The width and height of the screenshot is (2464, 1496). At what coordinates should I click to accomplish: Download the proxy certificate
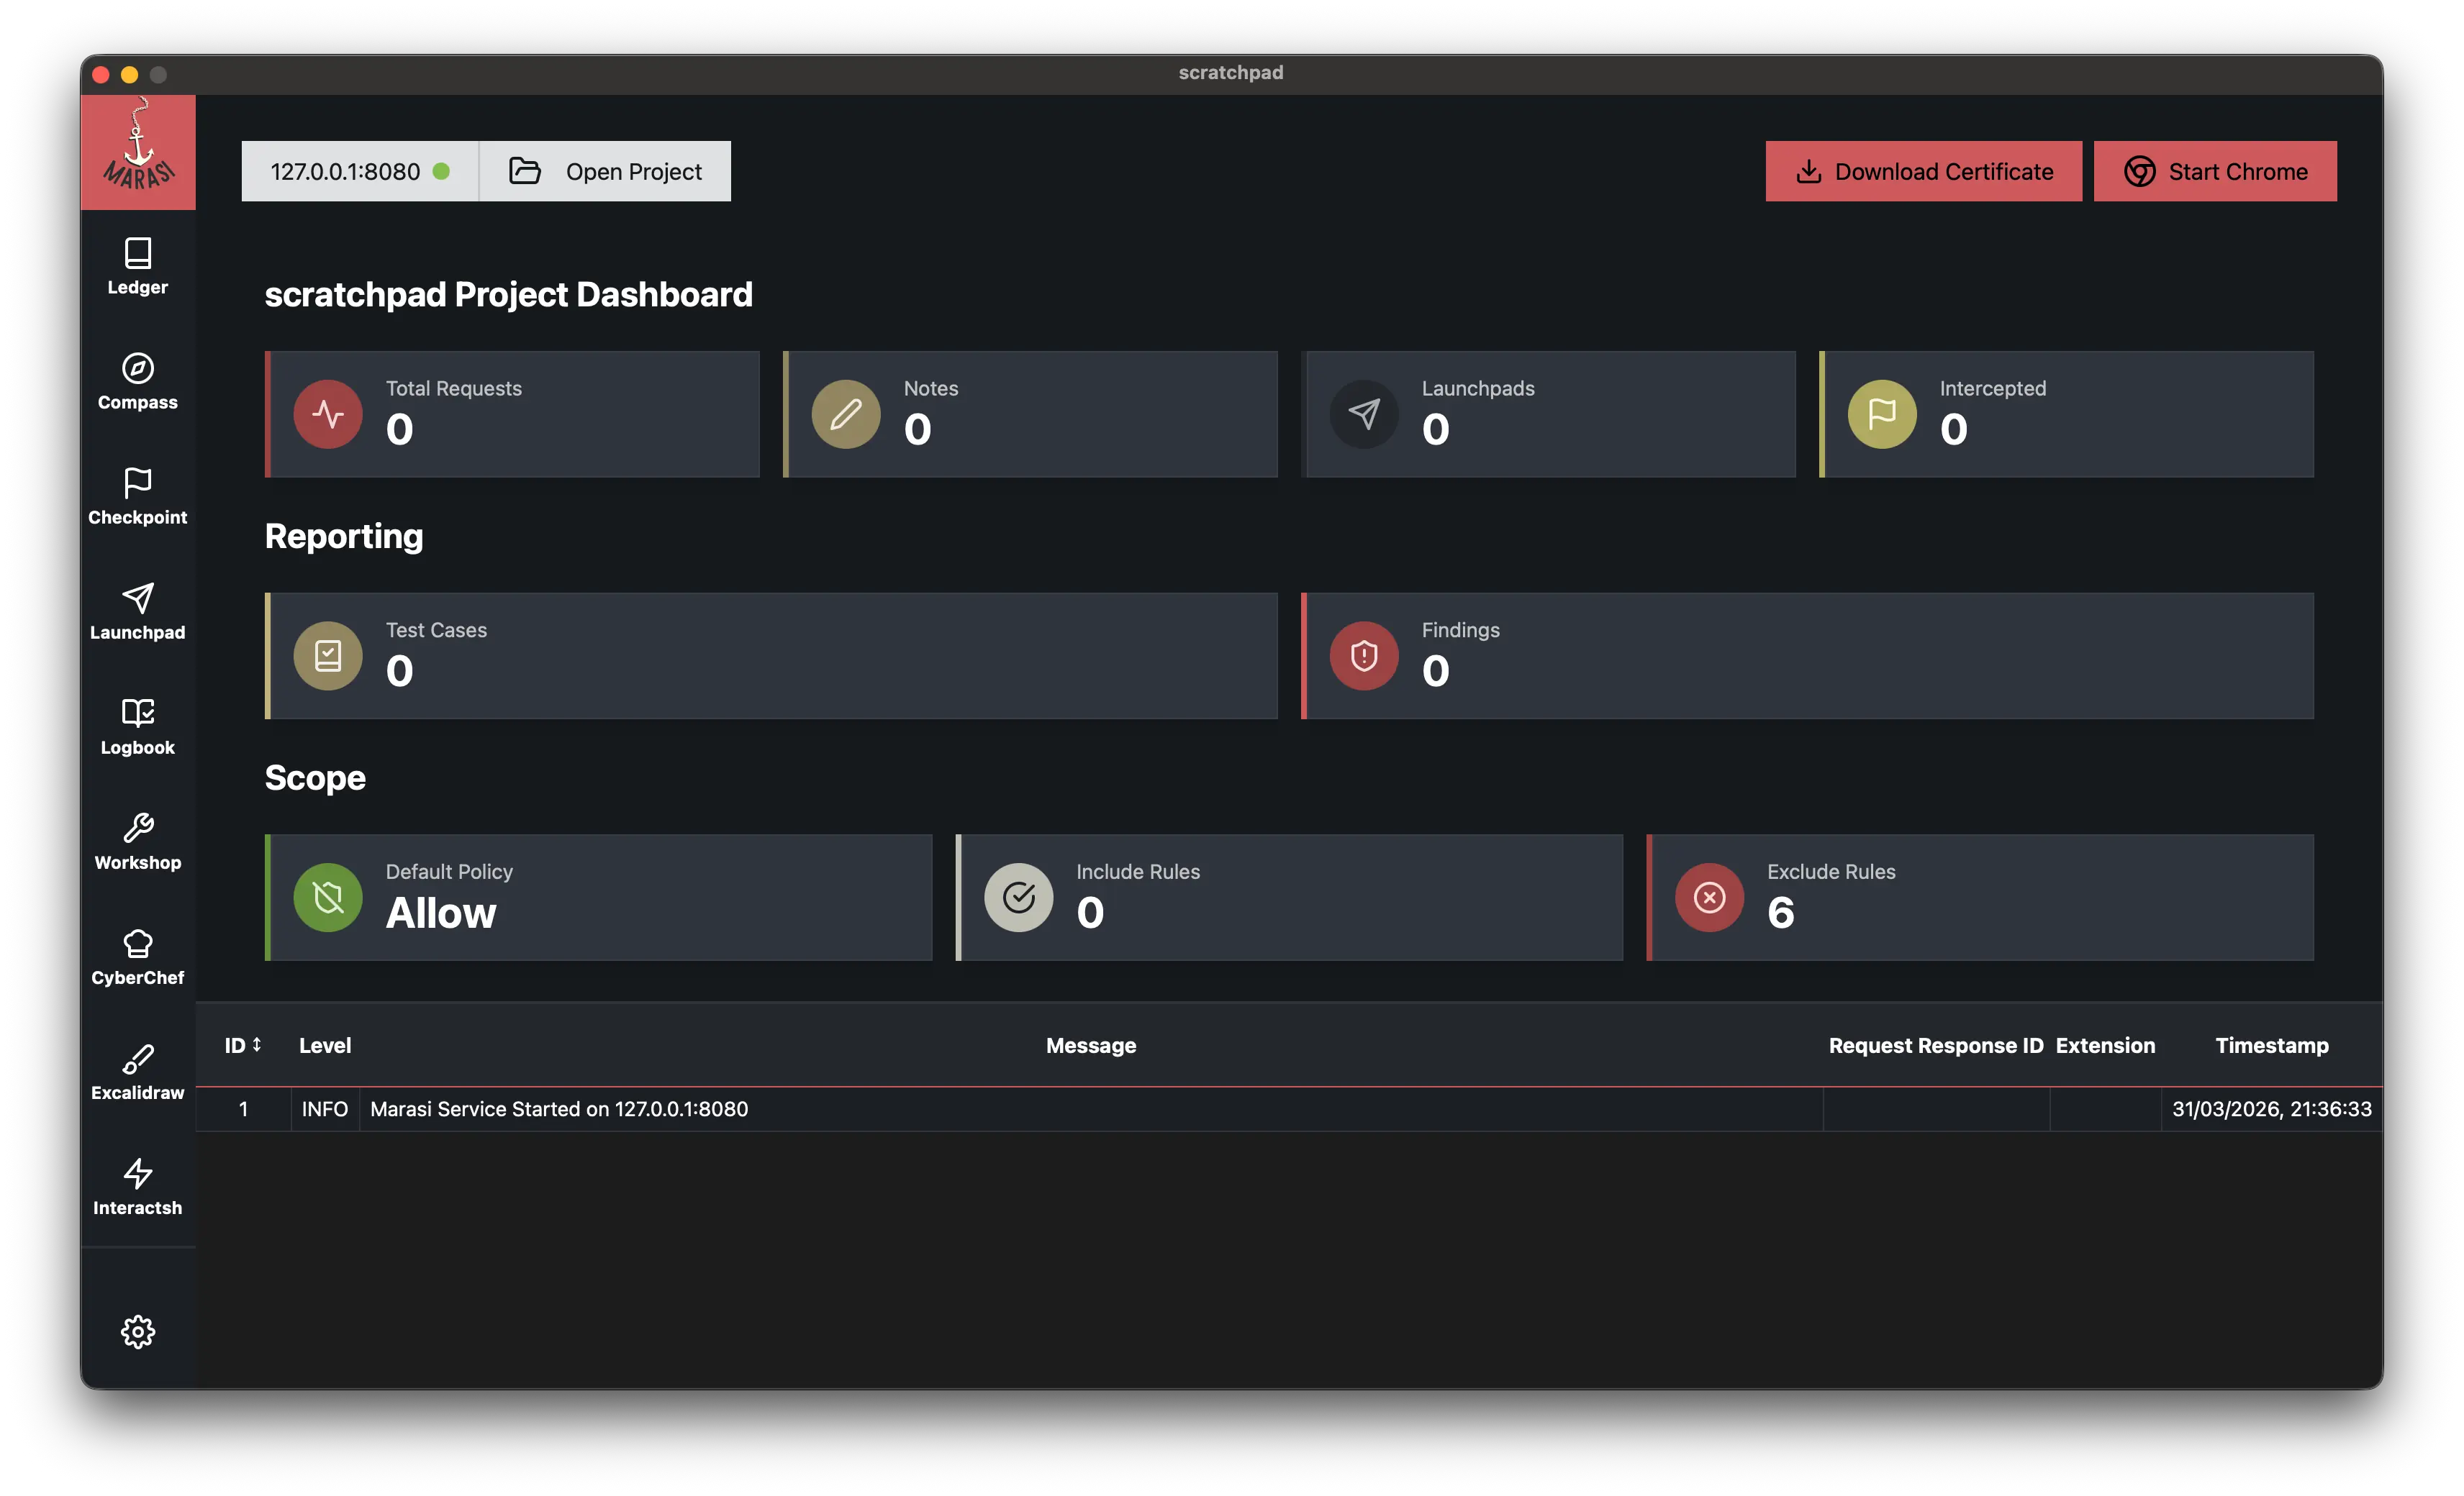coord(1922,171)
